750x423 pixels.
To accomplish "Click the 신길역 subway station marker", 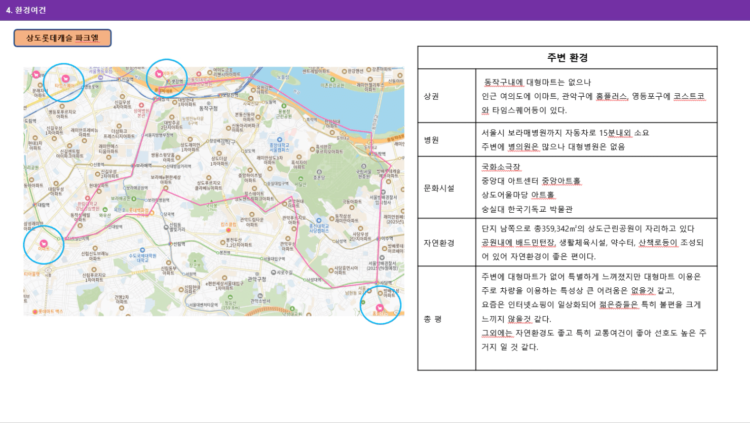I will coord(119,80).
